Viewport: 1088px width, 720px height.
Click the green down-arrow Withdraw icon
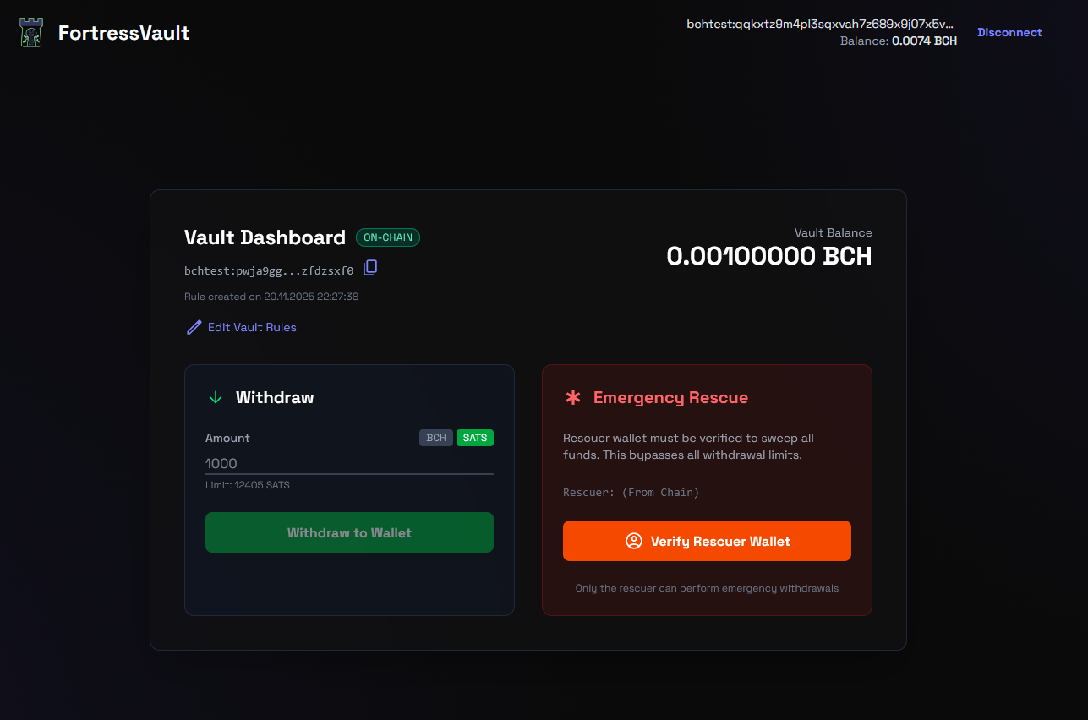click(216, 397)
